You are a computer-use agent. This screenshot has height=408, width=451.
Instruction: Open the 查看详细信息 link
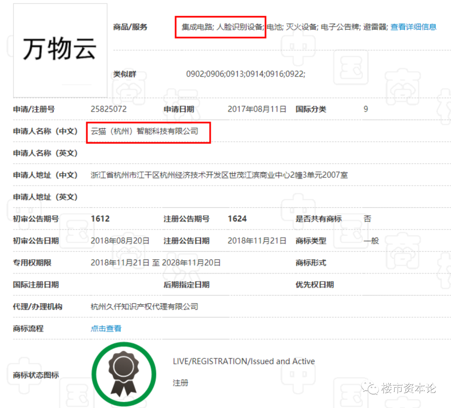tap(413, 27)
